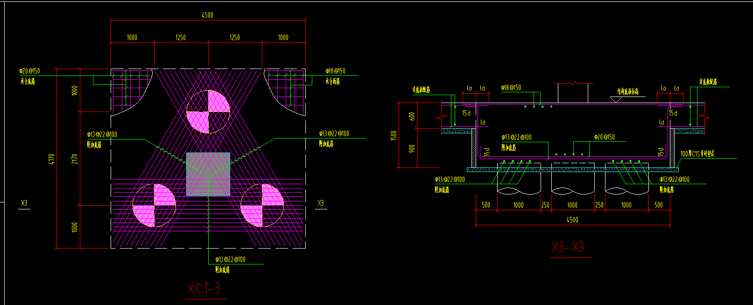The height and width of the screenshot is (305, 753).
Task: Select the 结构底板标高 elevation label
Action: click(628, 91)
